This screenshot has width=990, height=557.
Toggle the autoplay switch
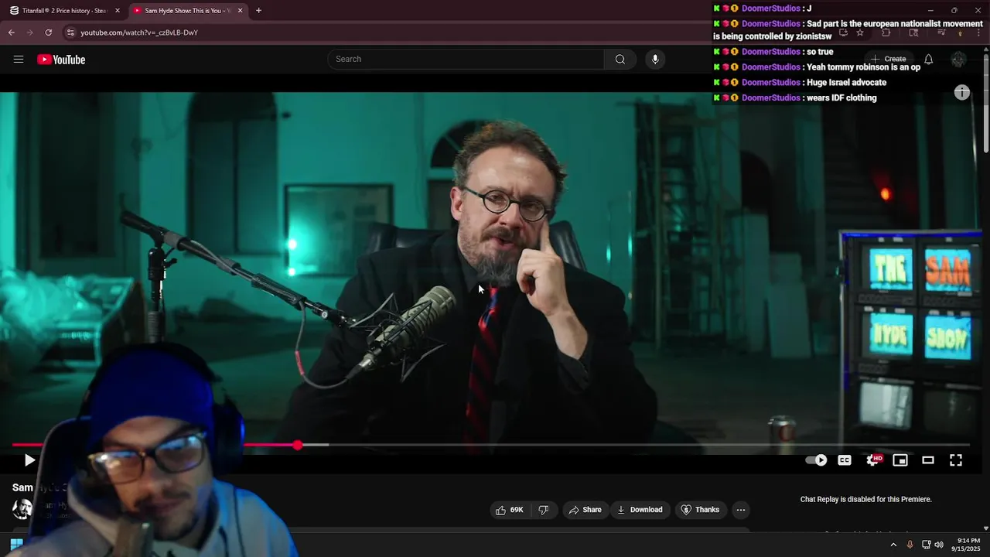click(816, 460)
